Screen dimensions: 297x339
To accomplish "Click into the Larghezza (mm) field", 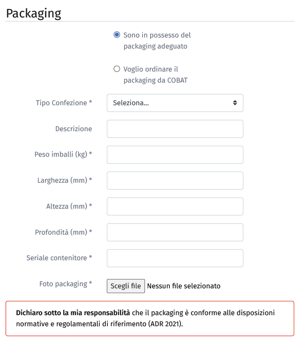I will tap(175, 181).
